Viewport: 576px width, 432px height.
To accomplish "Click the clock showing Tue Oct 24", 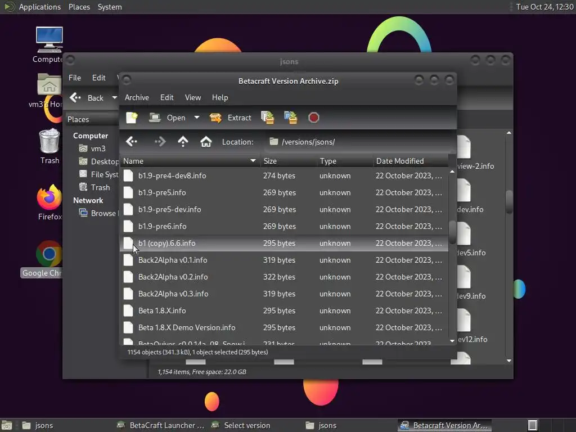I will tap(544, 7).
